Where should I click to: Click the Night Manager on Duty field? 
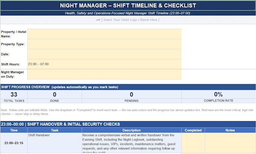[104, 74]
